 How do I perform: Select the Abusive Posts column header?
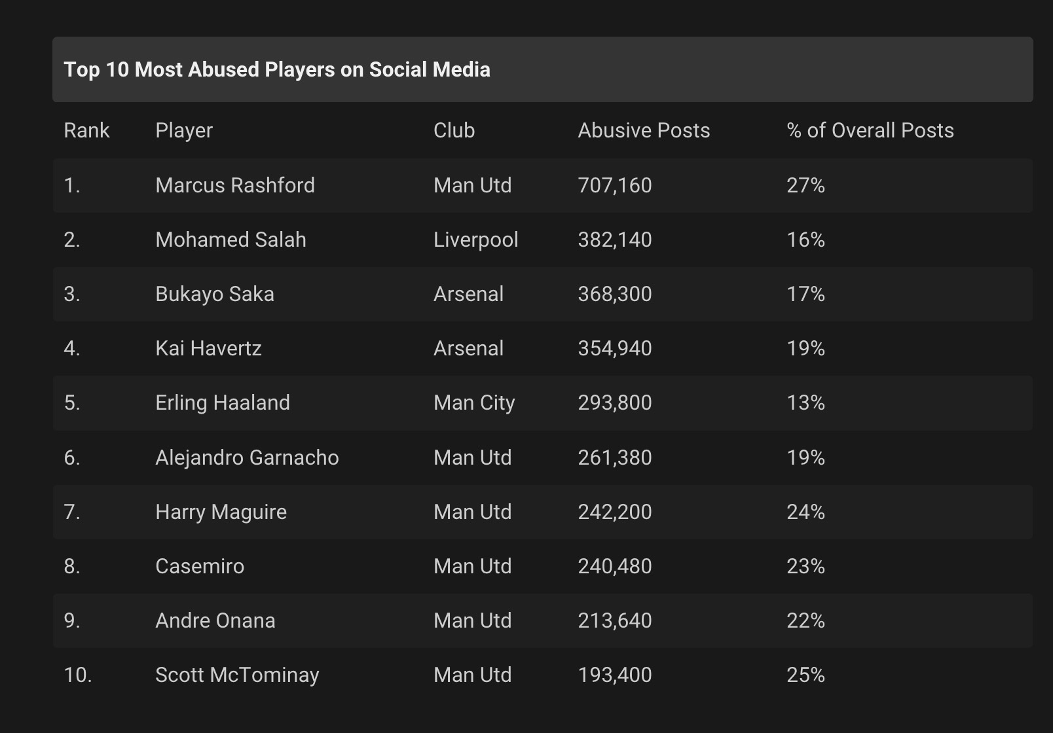point(643,130)
